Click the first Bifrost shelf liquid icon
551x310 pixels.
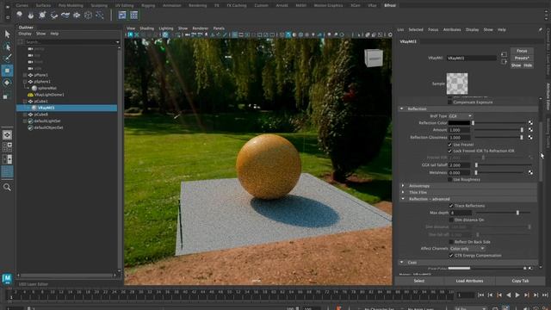point(20,15)
